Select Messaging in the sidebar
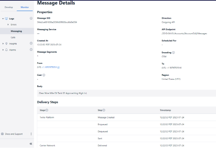216x148 pixels. [16, 31]
